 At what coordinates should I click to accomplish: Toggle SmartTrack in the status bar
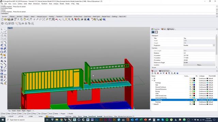point(92,117)
